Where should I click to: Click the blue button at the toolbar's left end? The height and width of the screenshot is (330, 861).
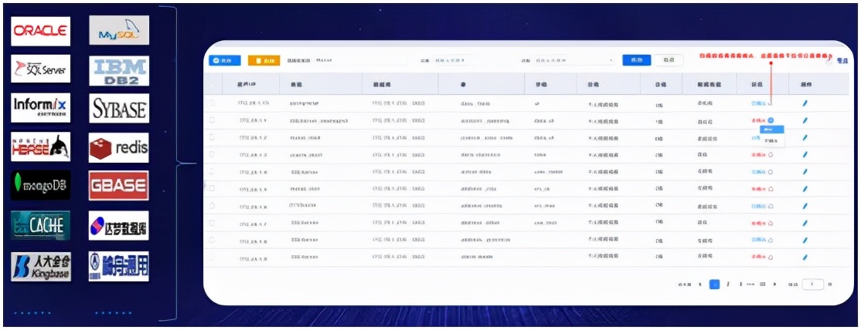[x=225, y=60]
